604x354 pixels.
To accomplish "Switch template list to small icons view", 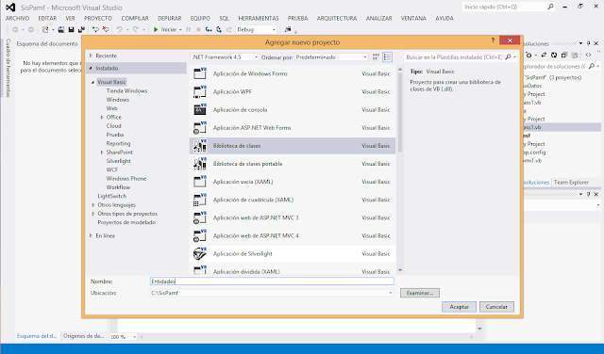I will tap(376, 57).
